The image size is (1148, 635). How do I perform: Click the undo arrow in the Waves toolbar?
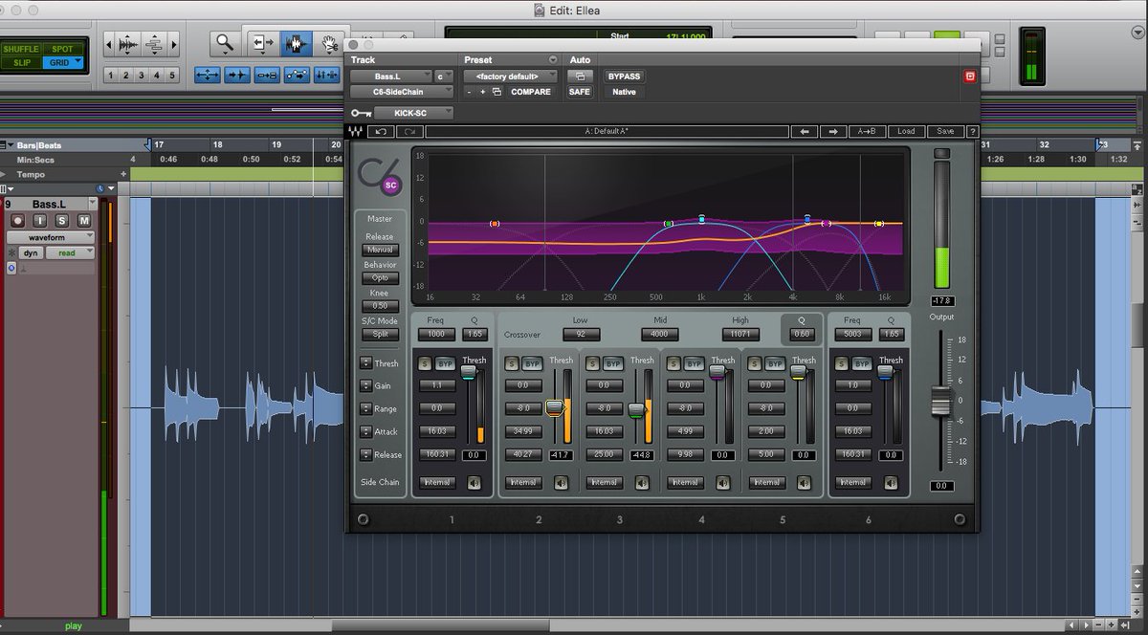(381, 131)
